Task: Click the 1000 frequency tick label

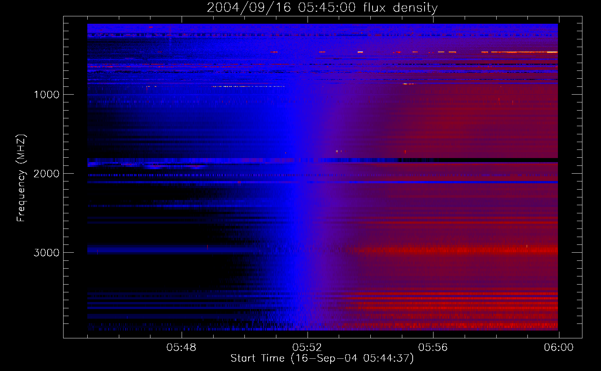Action: coord(46,95)
